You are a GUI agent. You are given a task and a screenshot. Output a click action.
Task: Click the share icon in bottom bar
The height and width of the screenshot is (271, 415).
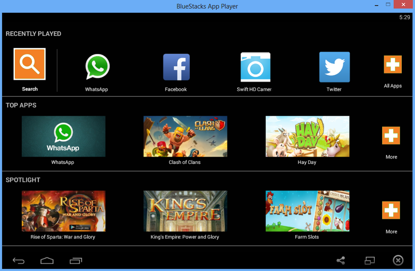tap(341, 260)
